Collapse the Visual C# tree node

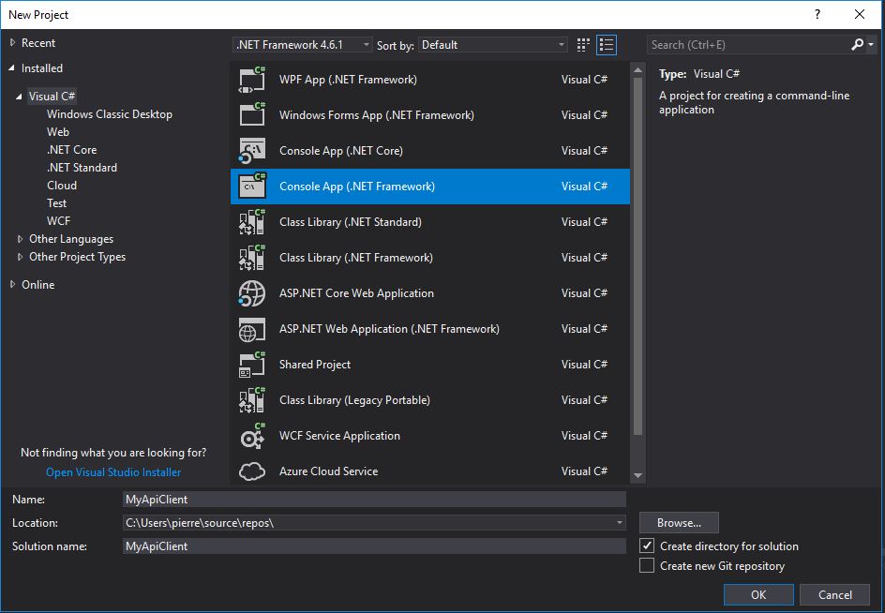pyautogui.click(x=19, y=97)
